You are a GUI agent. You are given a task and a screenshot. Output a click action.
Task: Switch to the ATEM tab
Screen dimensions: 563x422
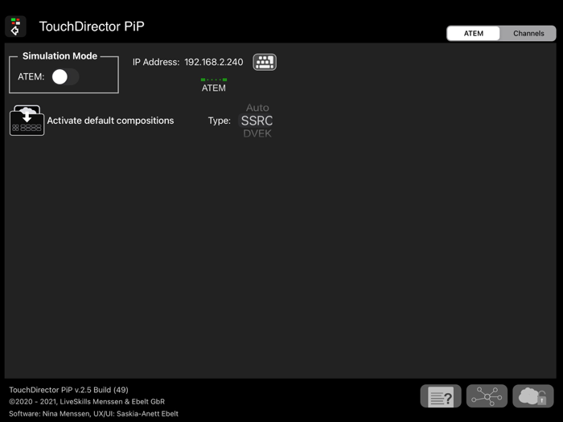pyautogui.click(x=473, y=34)
